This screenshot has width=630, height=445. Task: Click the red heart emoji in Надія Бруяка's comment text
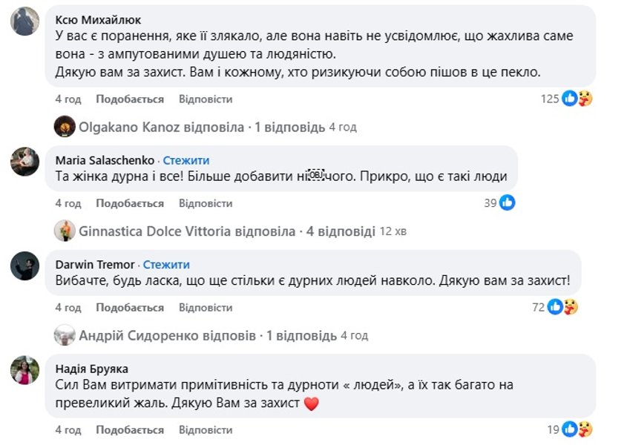coord(310,403)
